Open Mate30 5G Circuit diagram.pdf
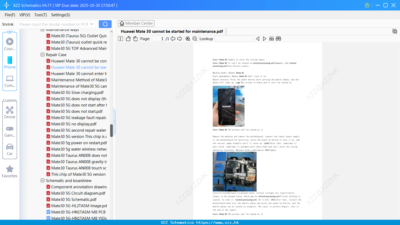400x225 pixels. pyautogui.click(x=76, y=193)
